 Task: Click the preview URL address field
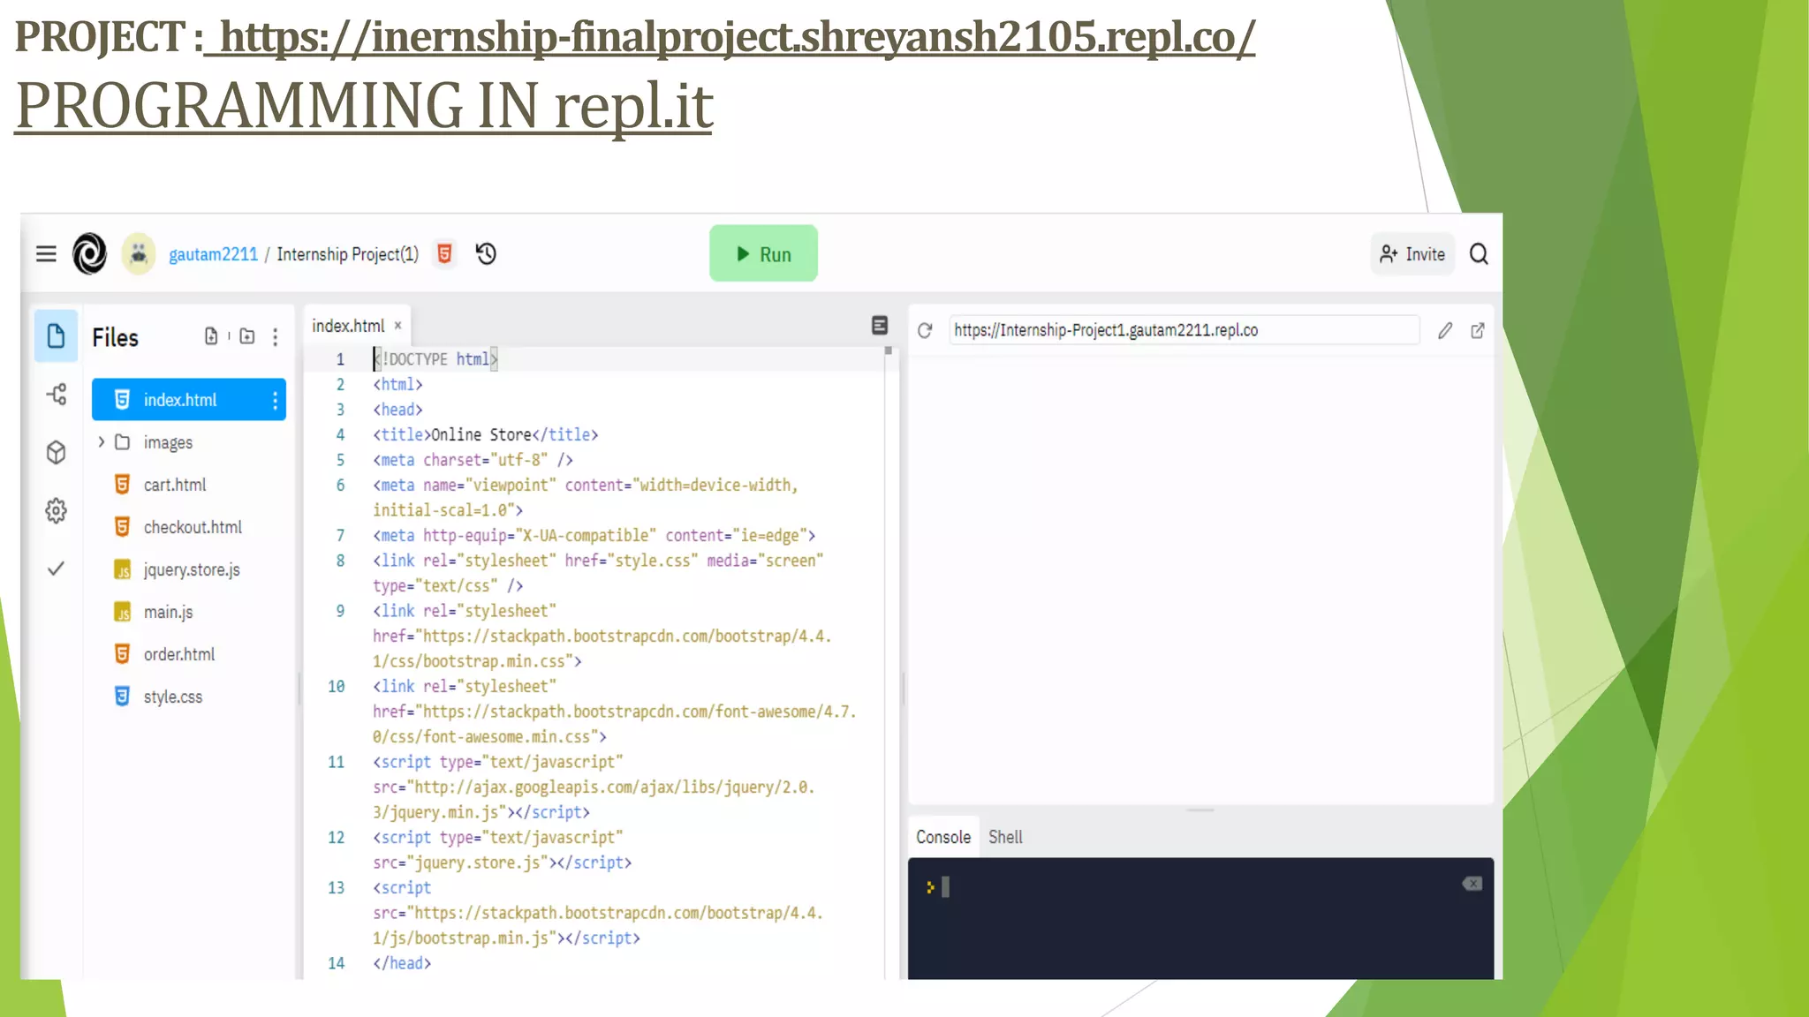[1184, 330]
